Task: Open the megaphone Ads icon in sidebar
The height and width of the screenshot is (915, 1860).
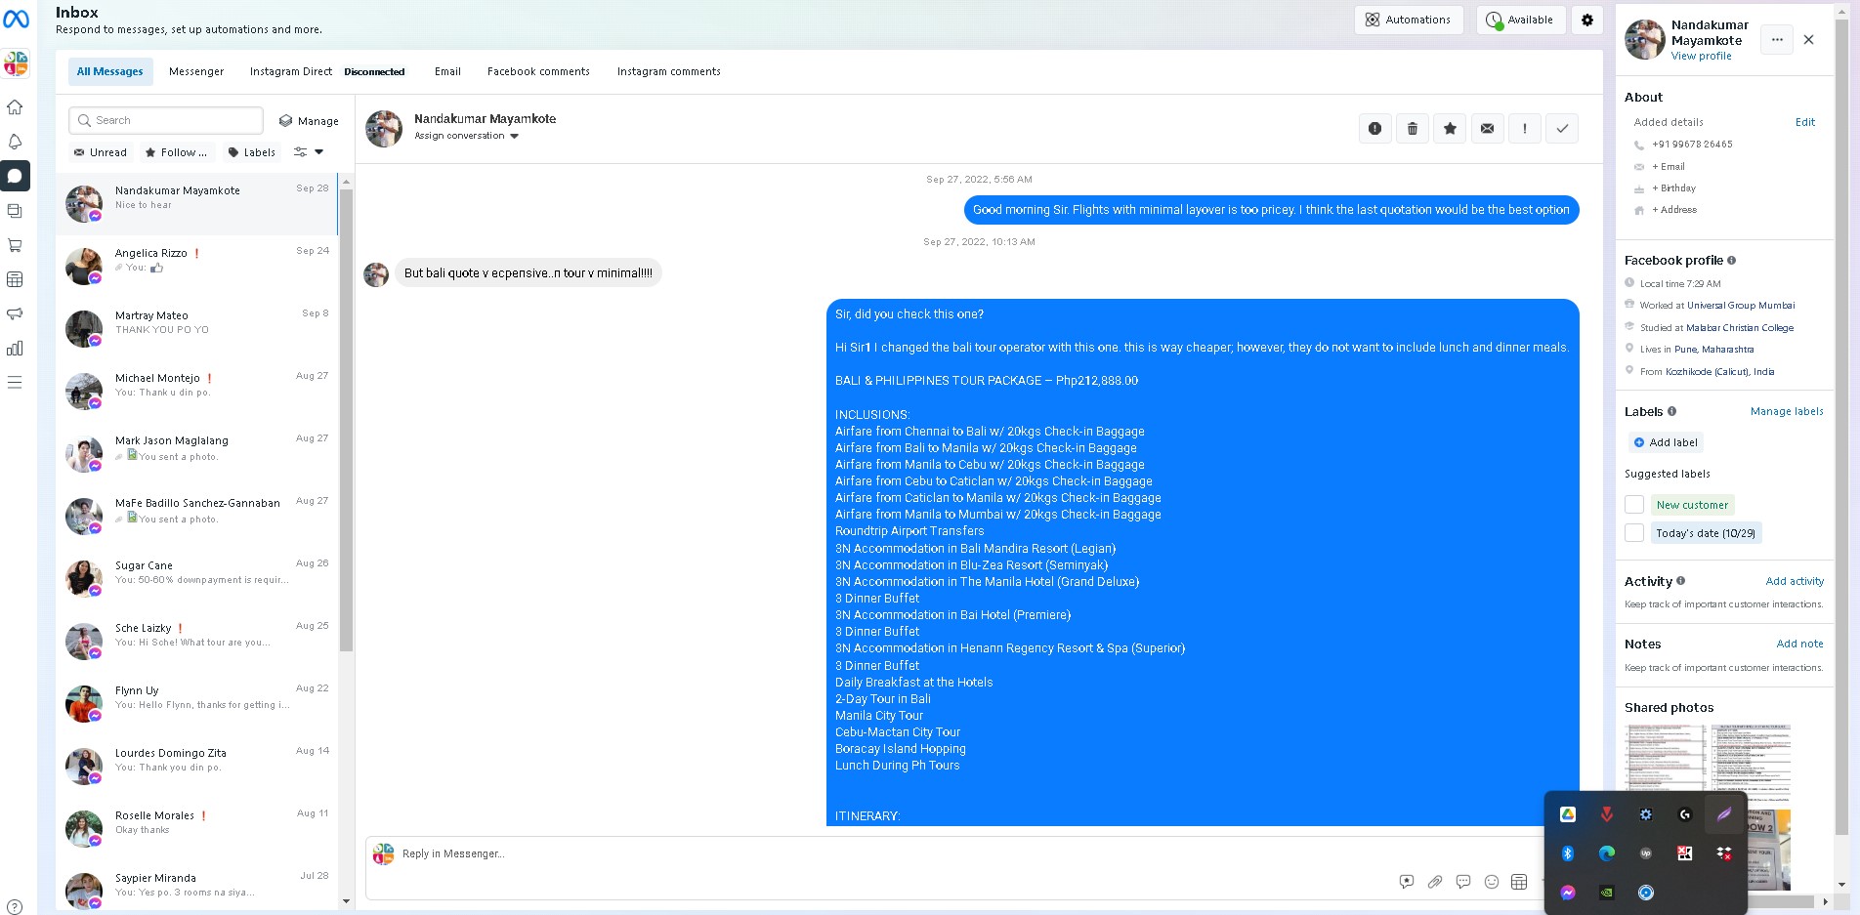Action: coord(15,313)
